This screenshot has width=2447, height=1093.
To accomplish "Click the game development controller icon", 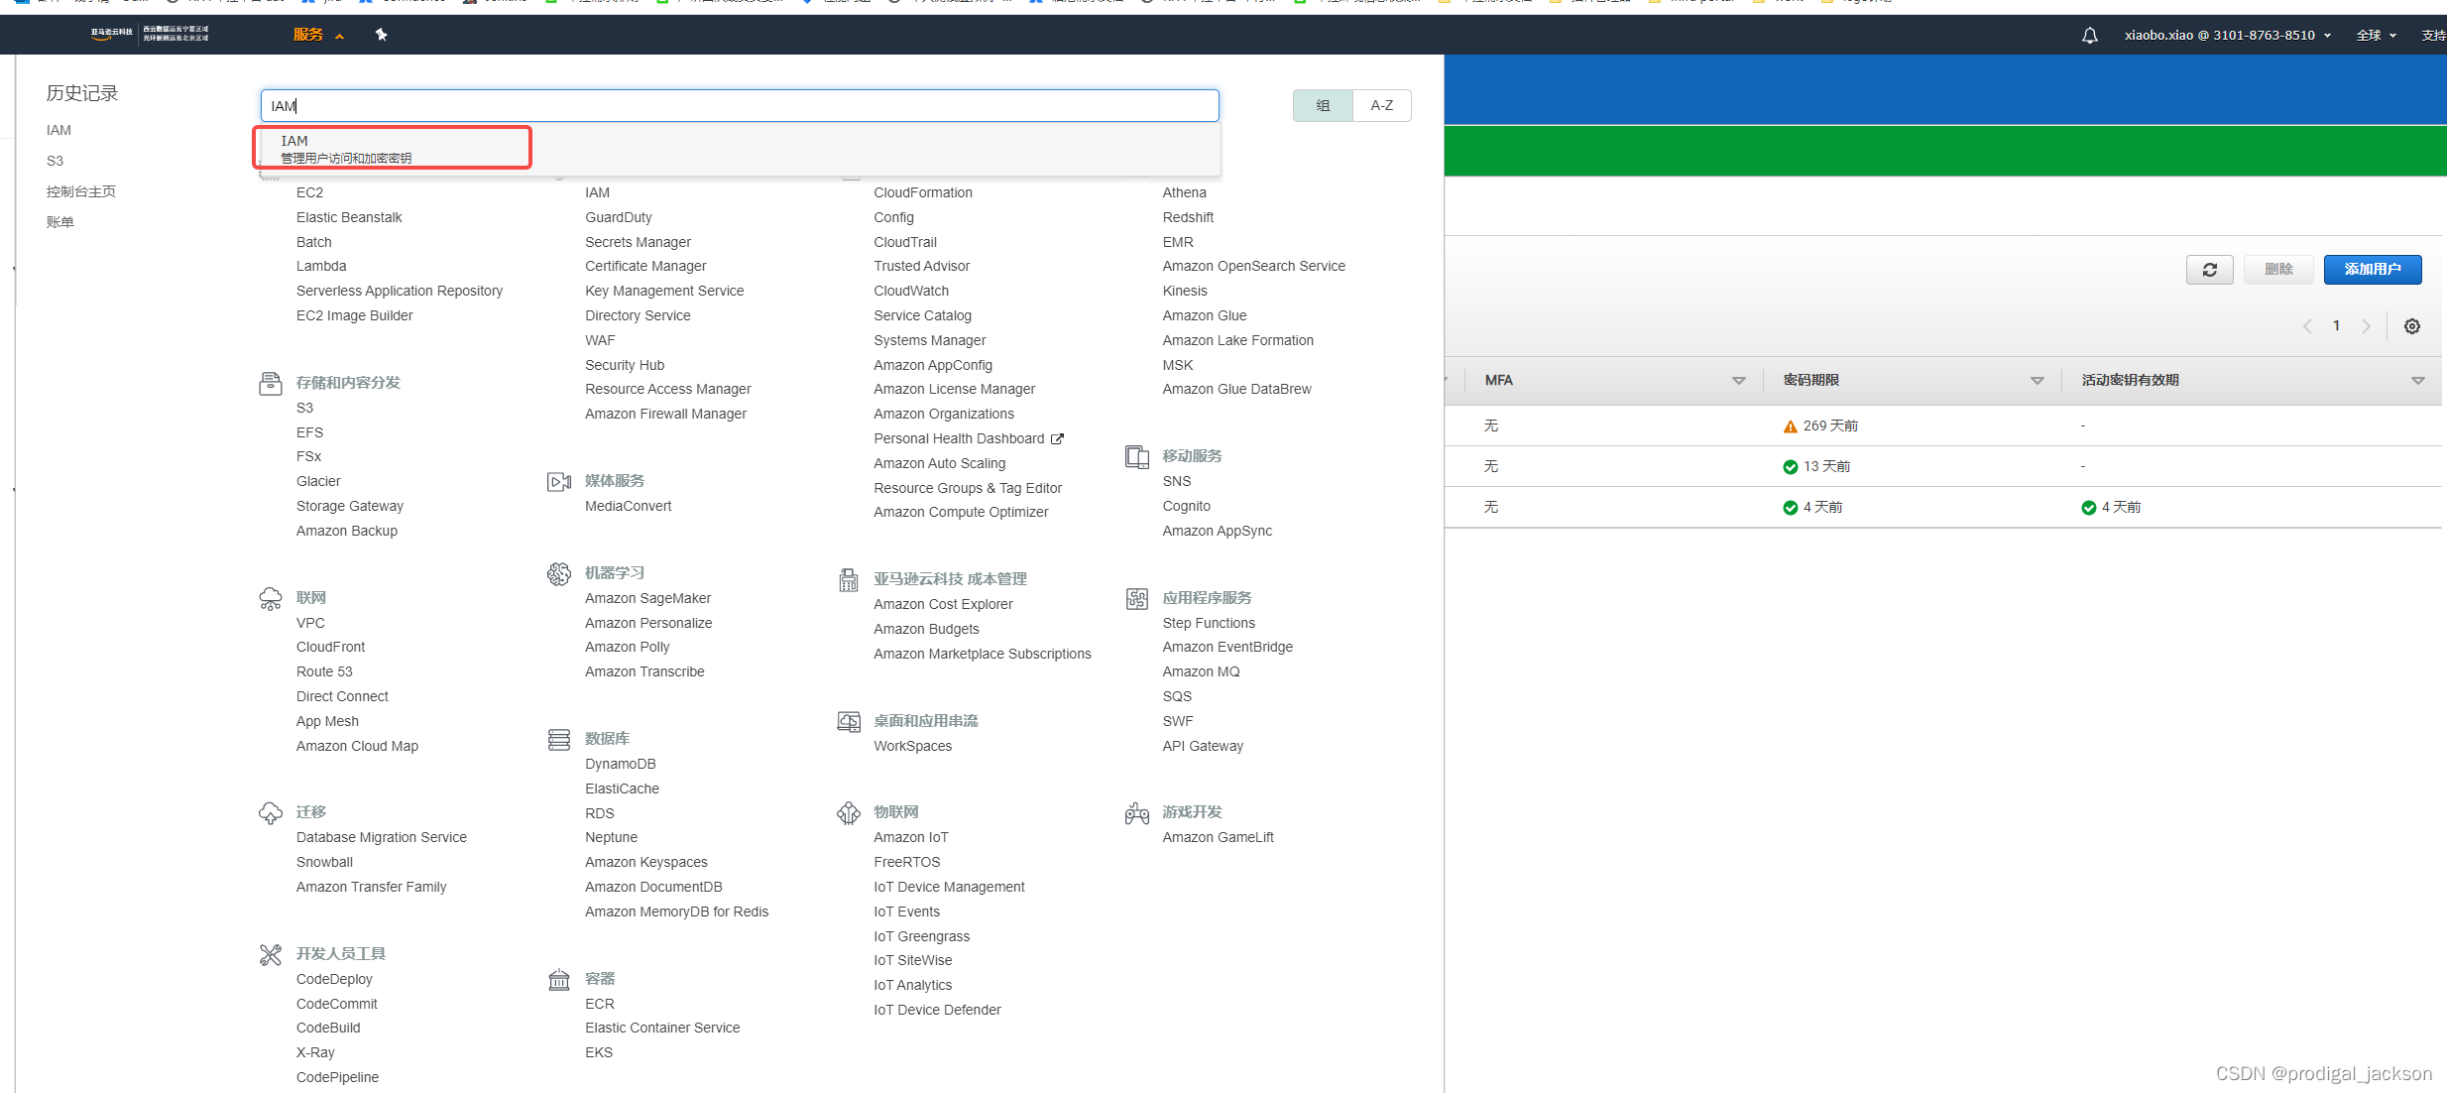I will point(1136,813).
